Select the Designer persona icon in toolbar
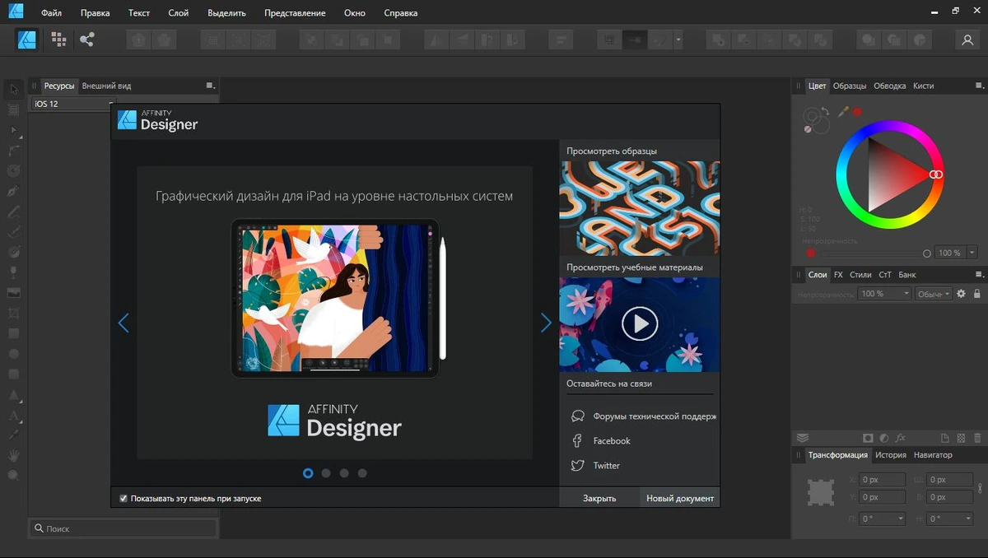The image size is (988, 558). pos(27,39)
